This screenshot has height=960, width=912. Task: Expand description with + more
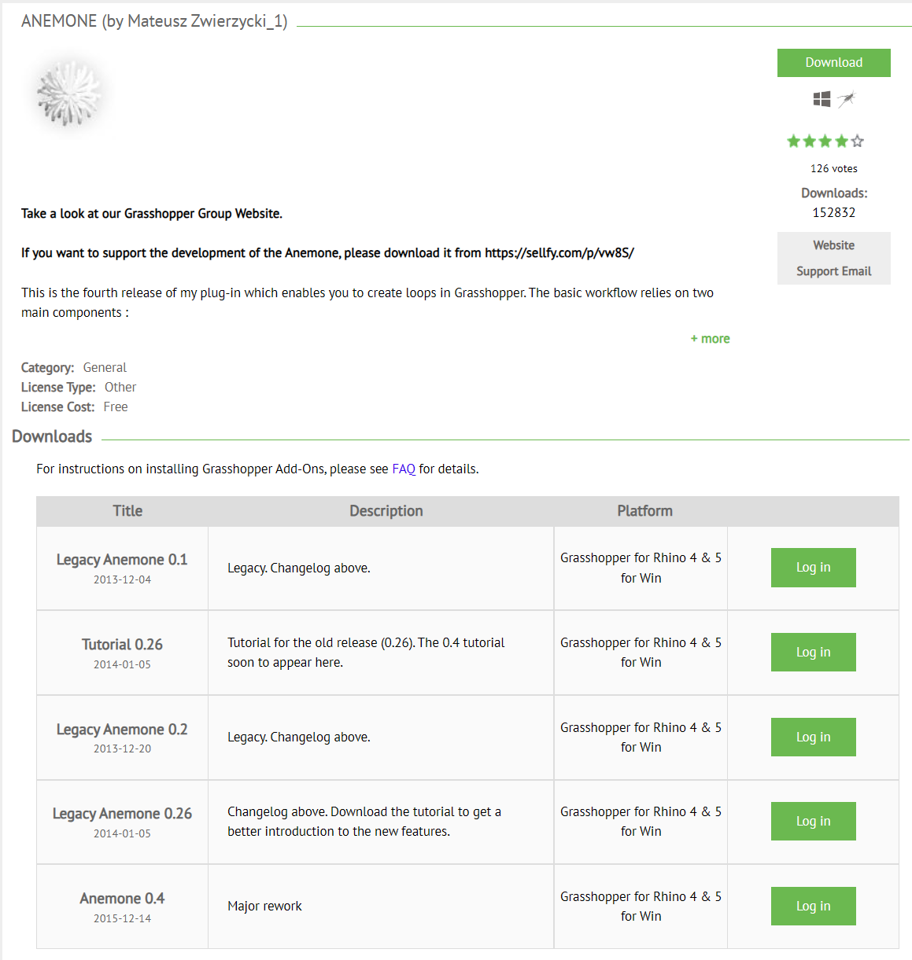click(710, 339)
